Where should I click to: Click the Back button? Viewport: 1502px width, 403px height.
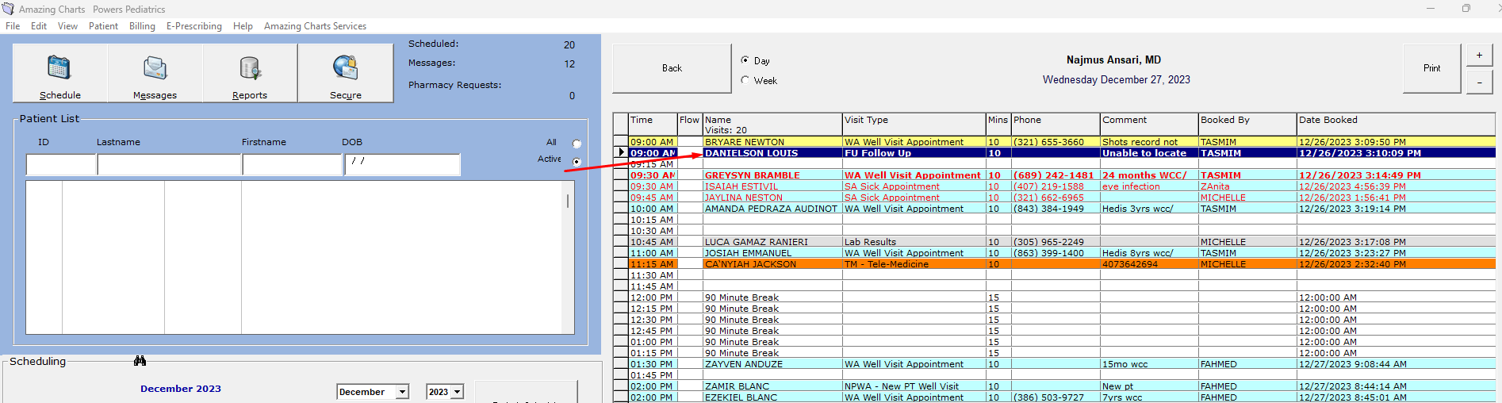coord(672,68)
